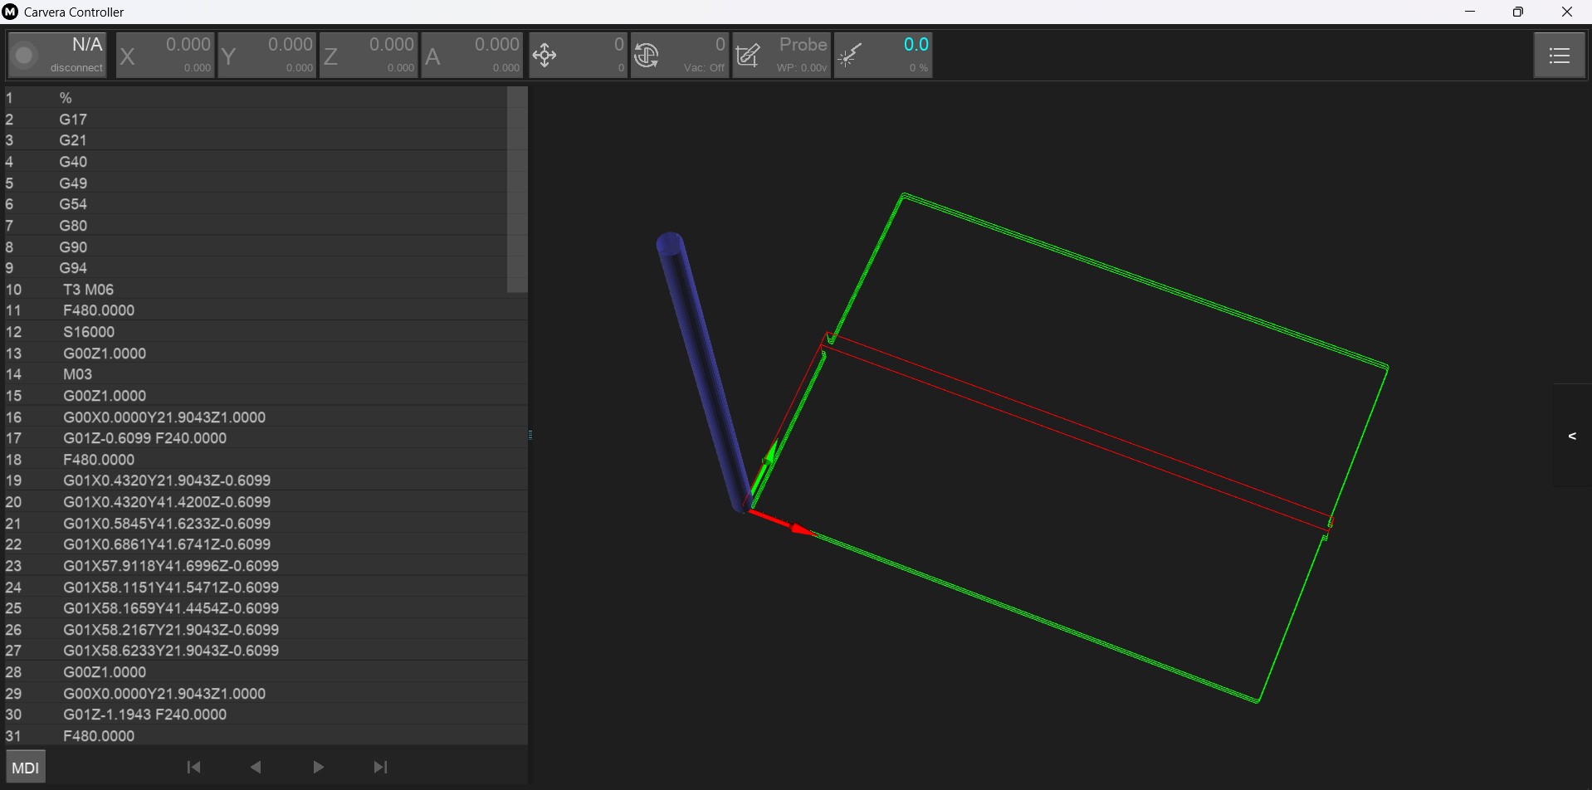Viewport: 1592px width, 790px height.
Task: Jump to first G-code page
Action: coord(193,767)
